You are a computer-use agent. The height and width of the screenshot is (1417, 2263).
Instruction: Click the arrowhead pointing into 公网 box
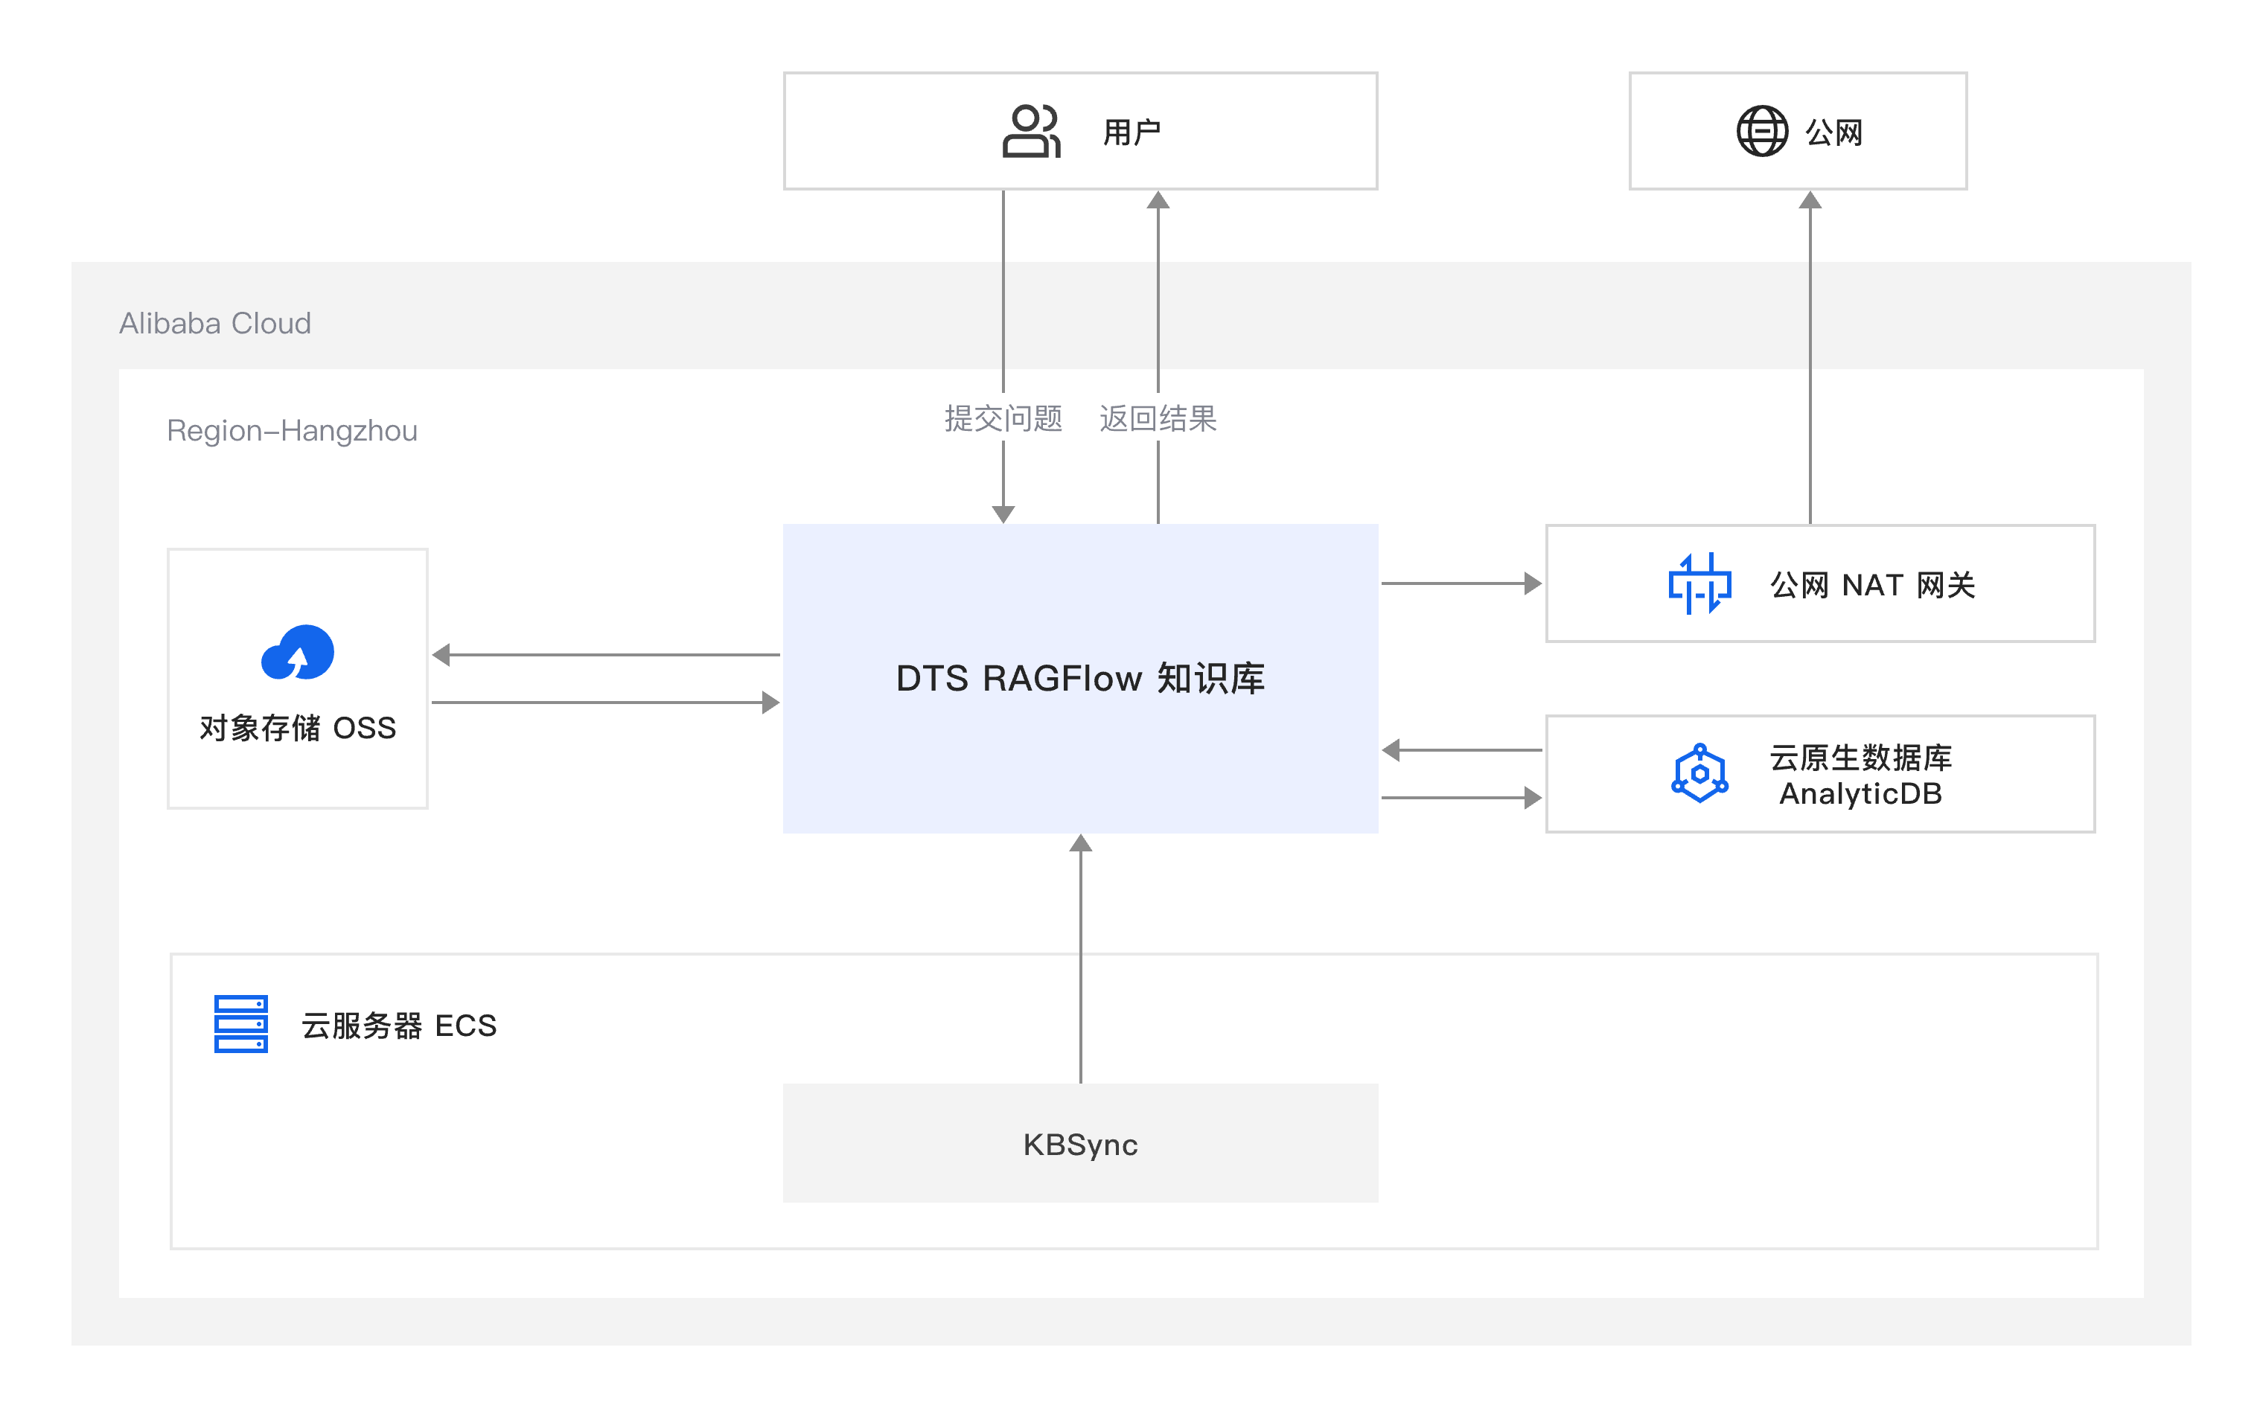coord(1810,200)
